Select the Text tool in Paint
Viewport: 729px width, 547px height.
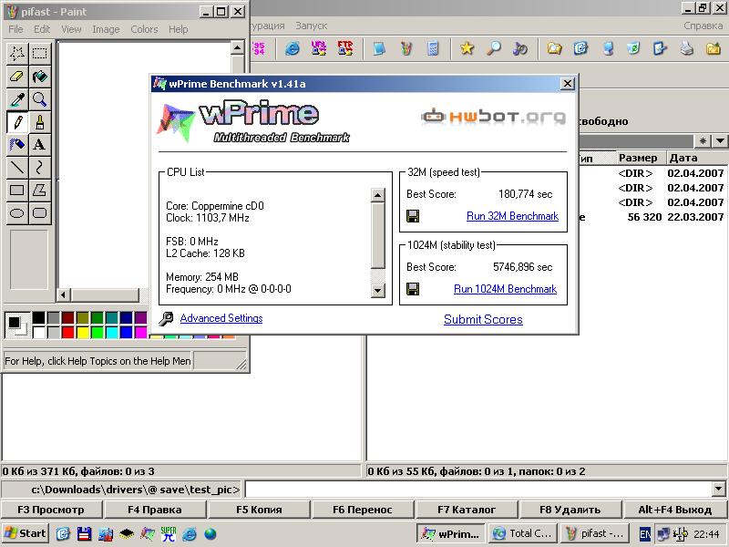coord(39,144)
